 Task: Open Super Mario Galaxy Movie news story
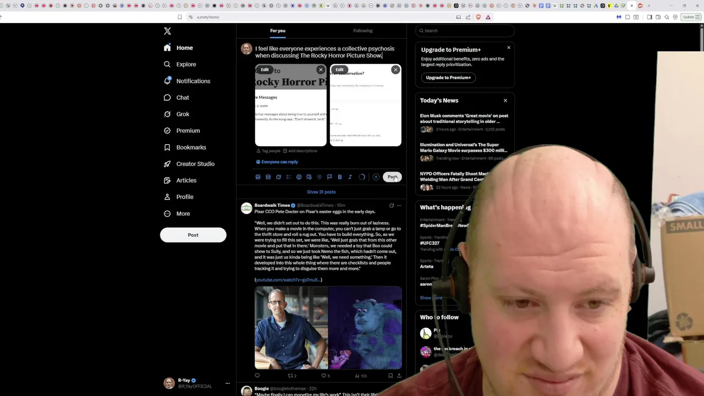tap(464, 151)
